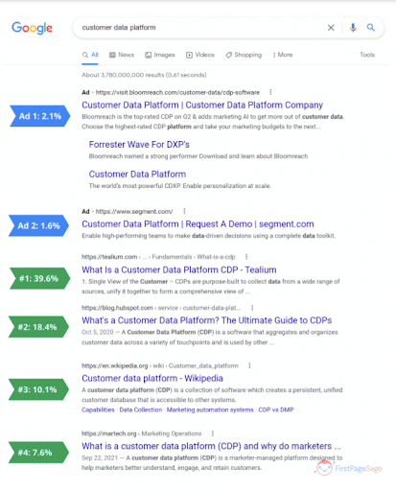Start voice search with microphone icon
396x491 pixels.
[x=353, y=28]
